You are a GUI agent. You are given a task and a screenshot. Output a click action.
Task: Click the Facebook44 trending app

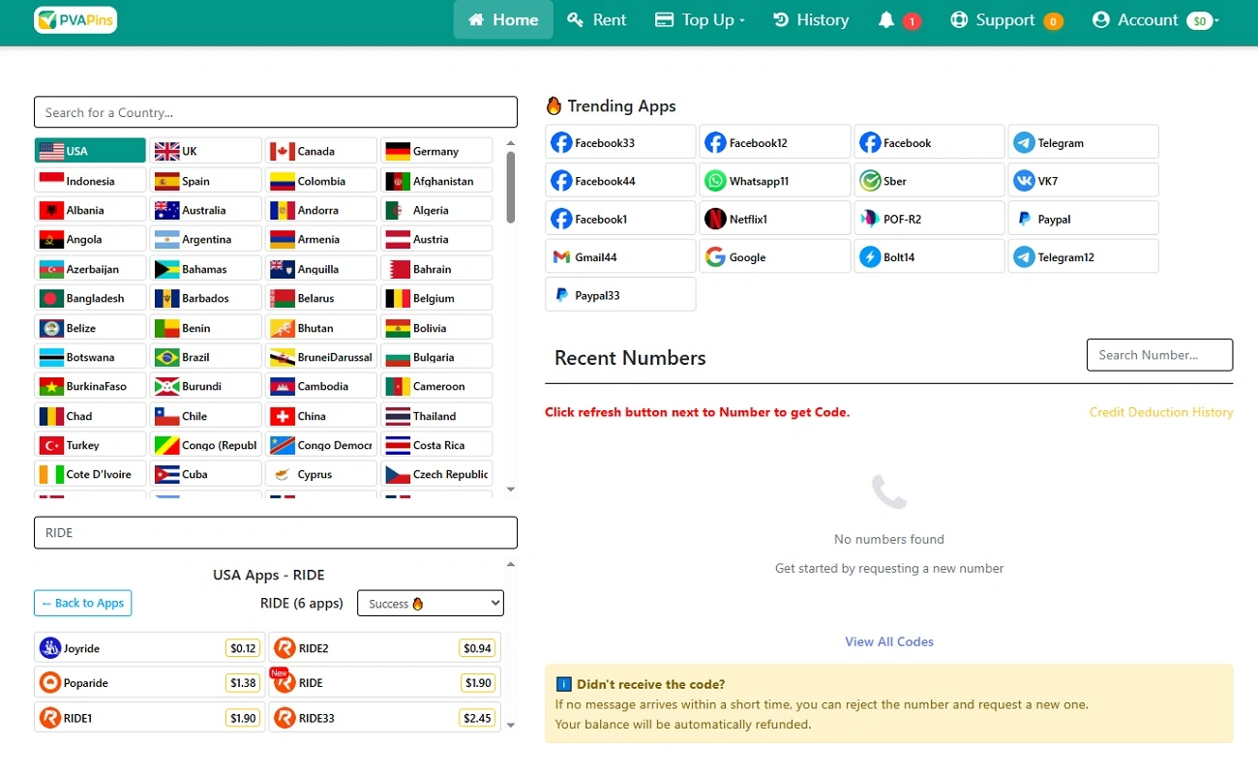tap(620, 181)
